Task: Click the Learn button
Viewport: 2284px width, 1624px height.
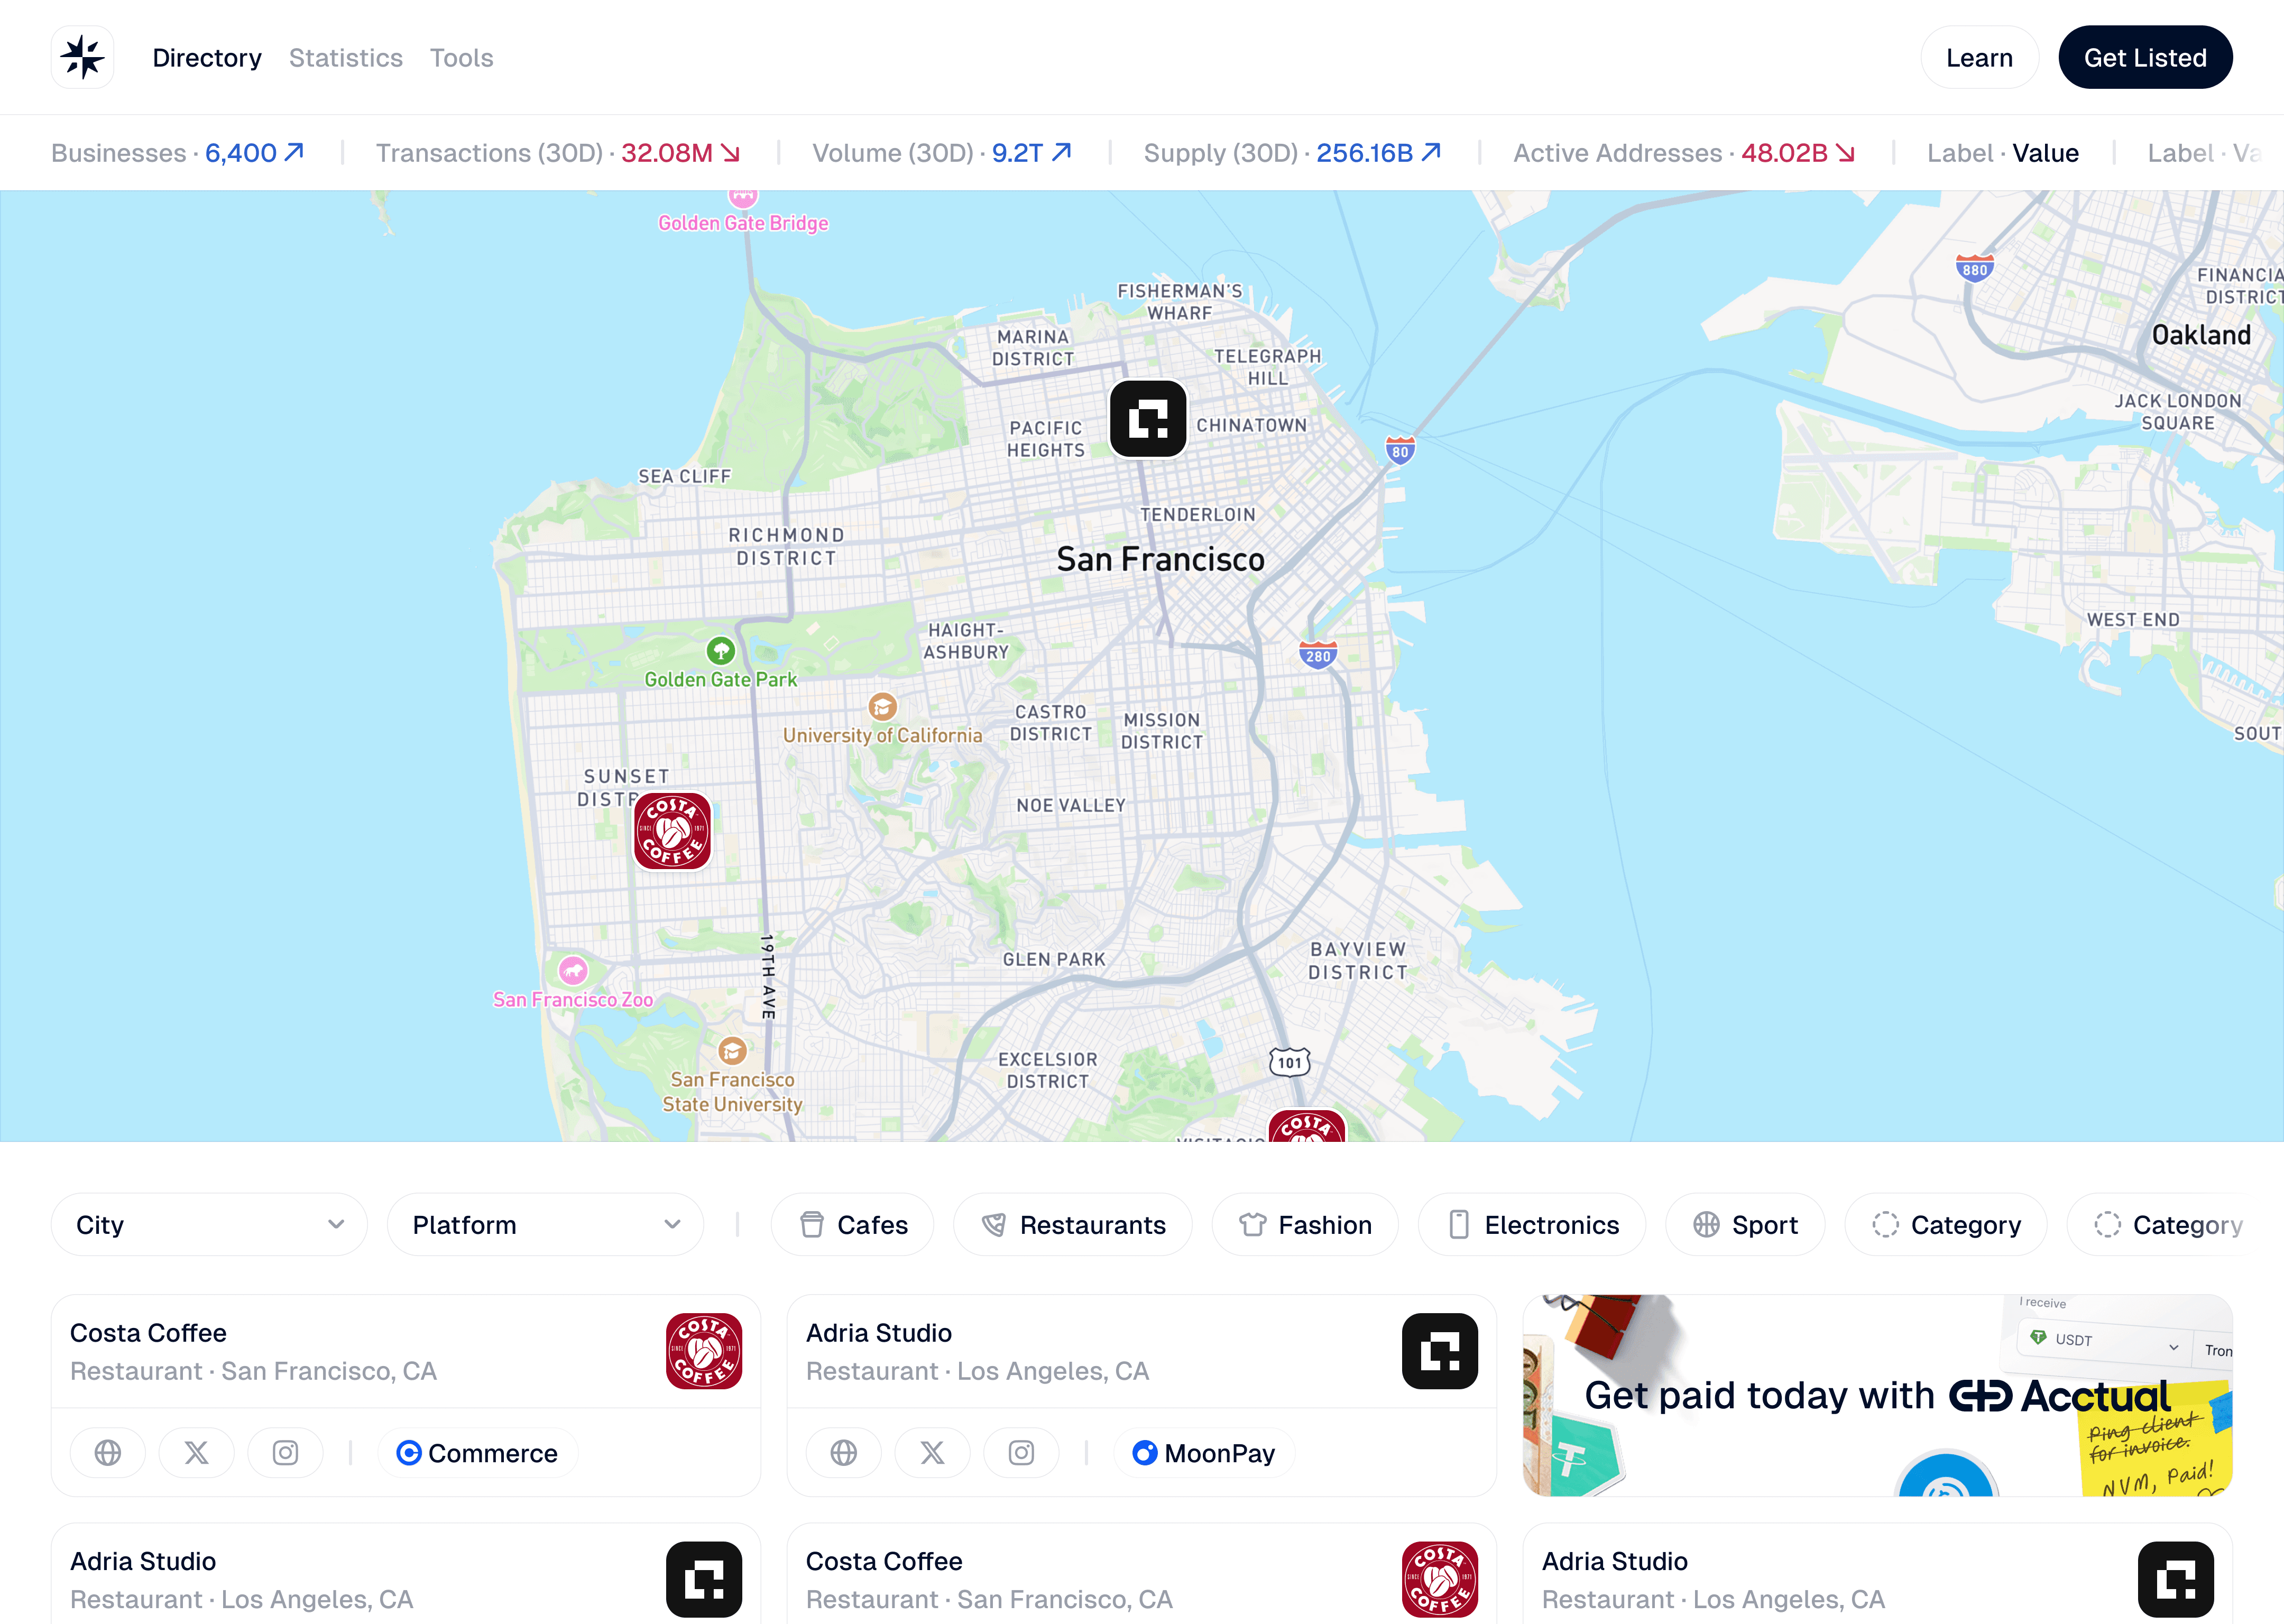Action: pyautogui.click(x=1979, y=57)
